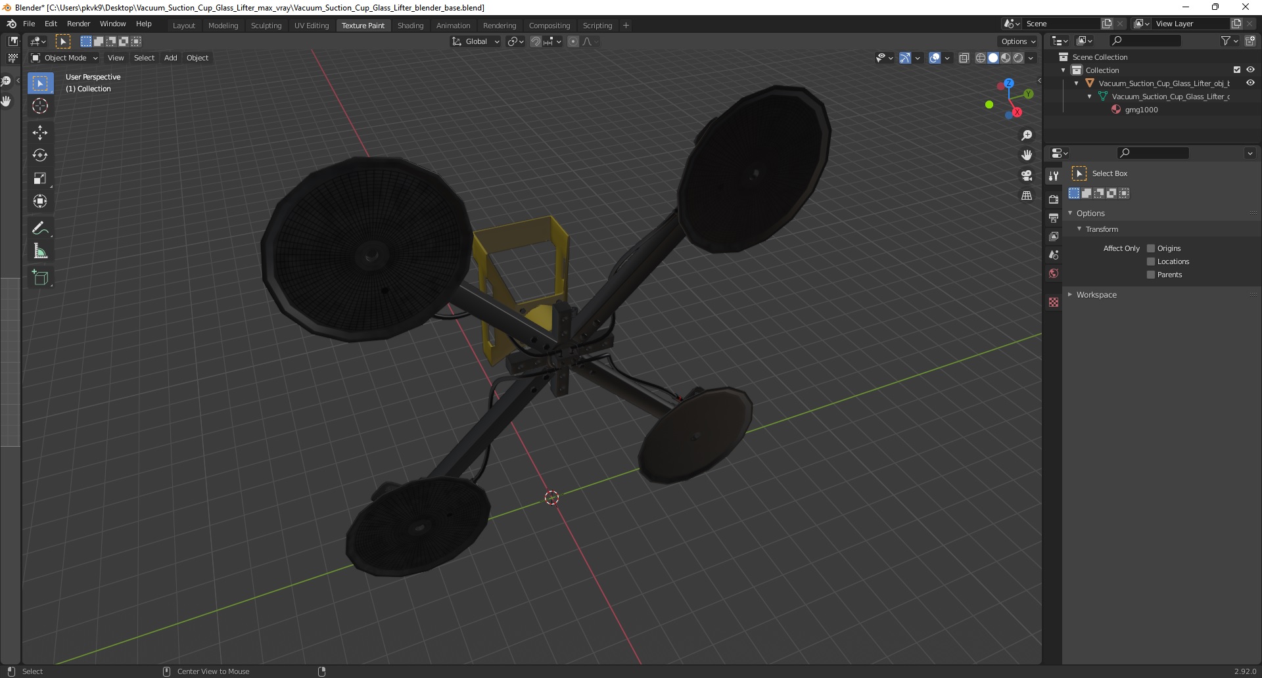Open the viewport shading options dropdown arrow
The height and width of the screenshot is (678, 1262).
[x=1031, y=58]
